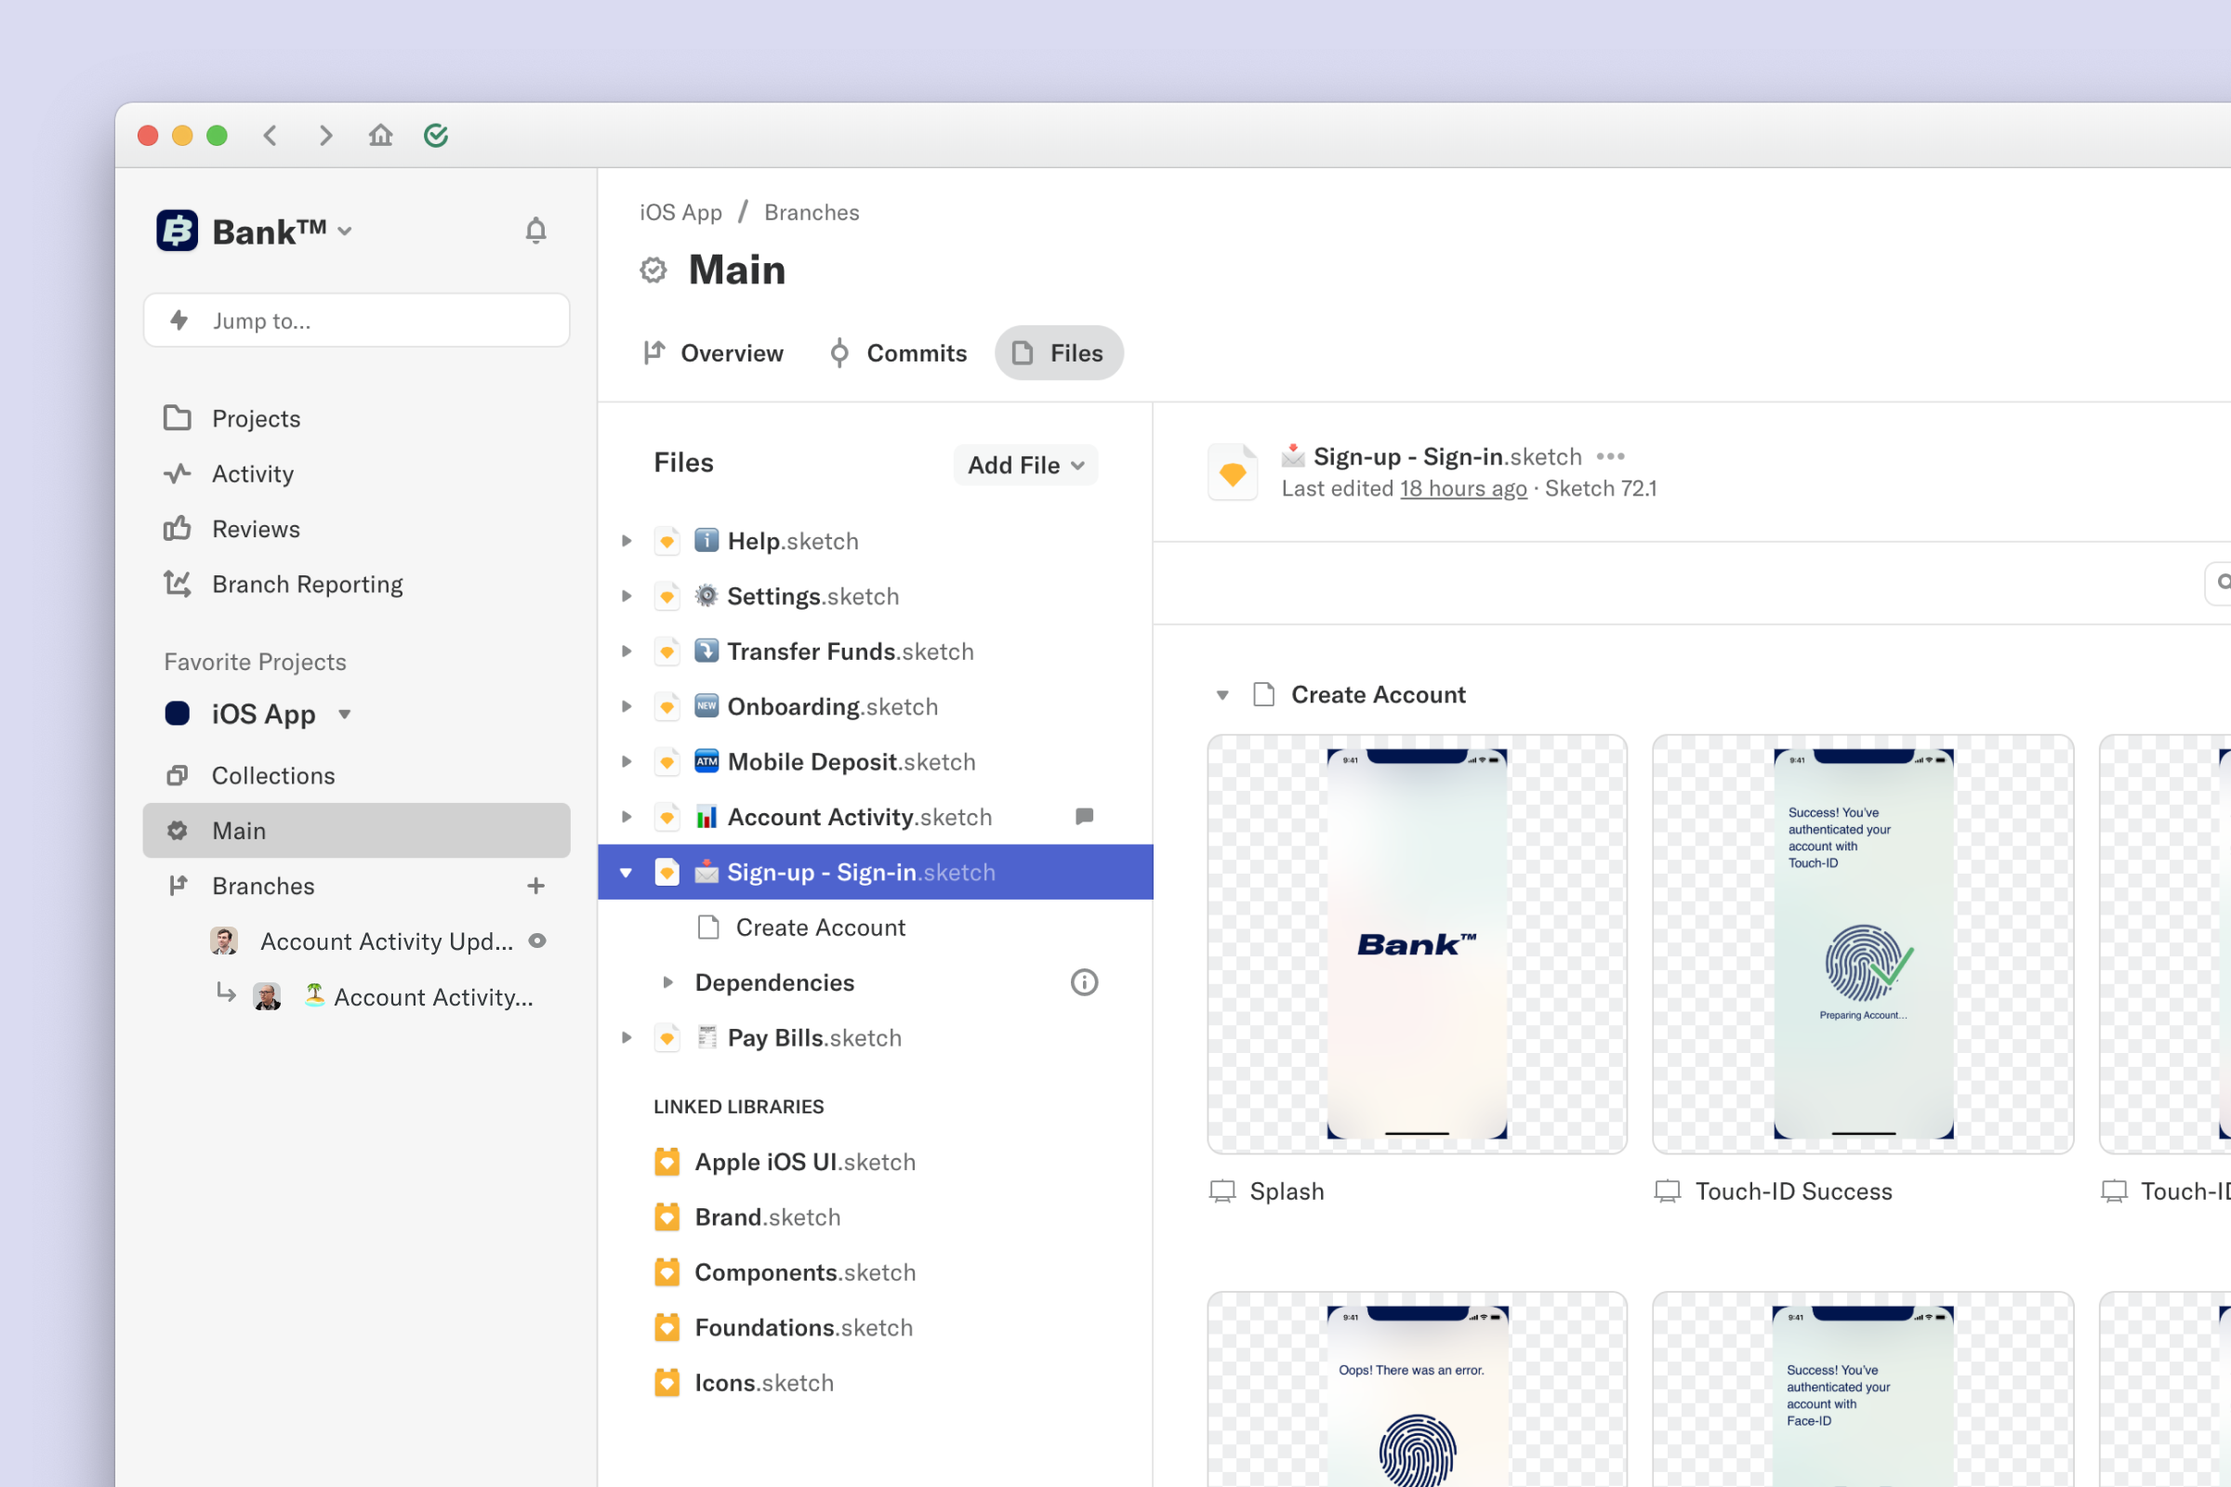Add a new branch with plus icon
Image resolution: width=2231 pixels, height=1487 pixels.
(536, 885)
